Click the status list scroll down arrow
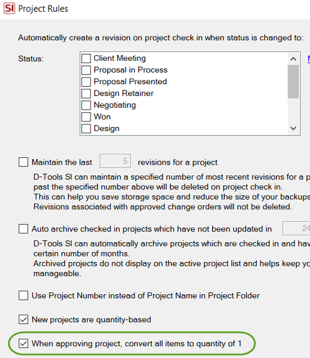 [x=293, y=128]
